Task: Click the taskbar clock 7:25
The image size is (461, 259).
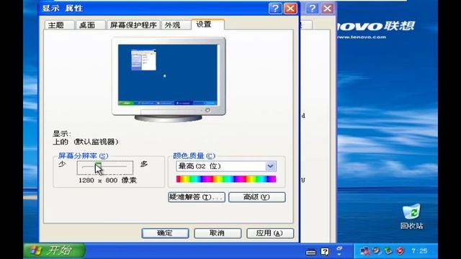Action: click(419, 251)
